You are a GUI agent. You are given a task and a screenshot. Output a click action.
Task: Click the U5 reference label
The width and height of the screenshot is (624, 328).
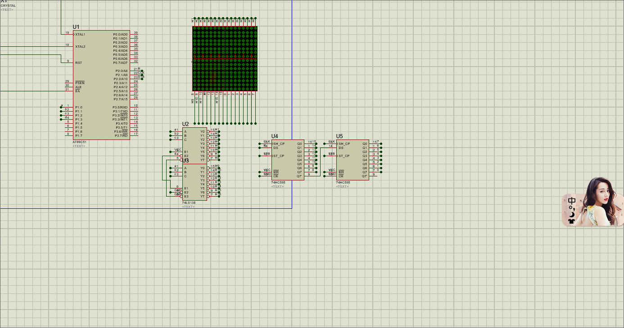pos(339,136)
